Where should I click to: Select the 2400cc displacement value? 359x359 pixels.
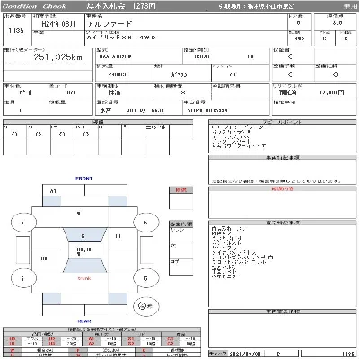pos(118,74)
